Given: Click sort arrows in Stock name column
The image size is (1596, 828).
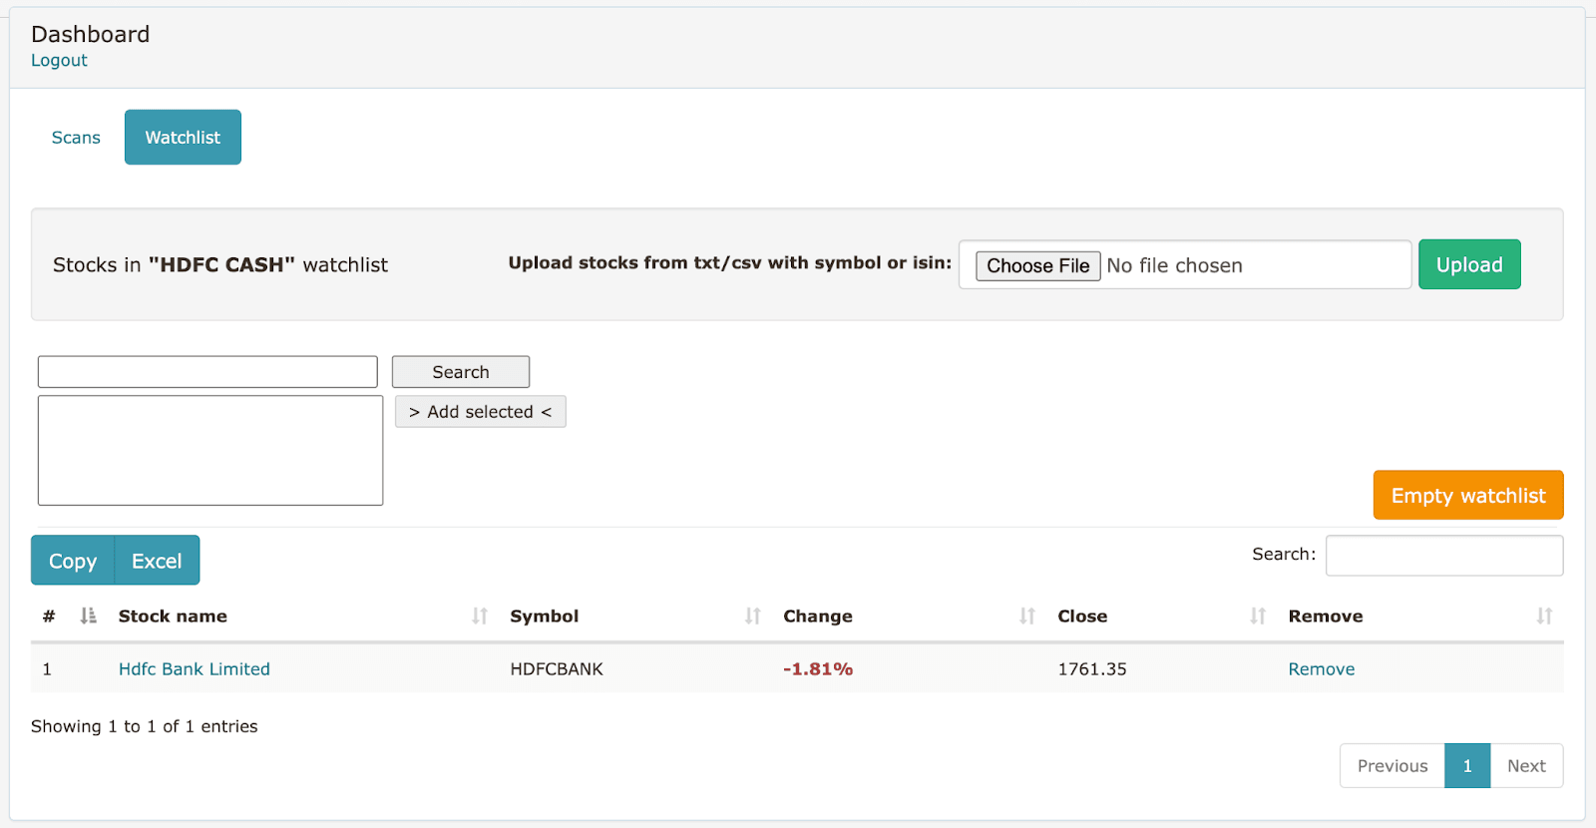Looking at the screenshot, I should click(x=480, y=617).
